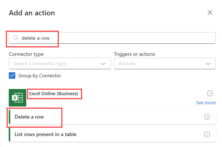This screenshot has height=147, width=222.
Task: Click the Triggers or actions field label
Action: point(134,54)
